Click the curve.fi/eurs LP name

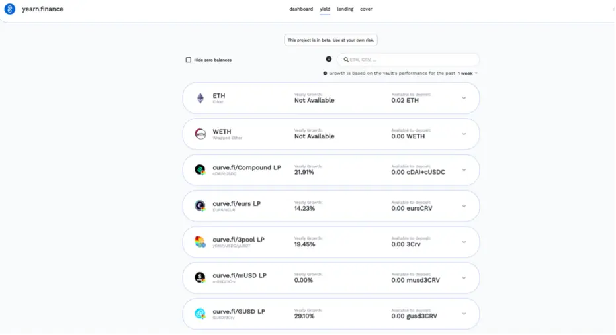point(236,204)
